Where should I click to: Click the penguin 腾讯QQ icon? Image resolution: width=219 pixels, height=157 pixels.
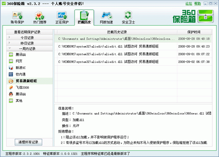(11, 94)
